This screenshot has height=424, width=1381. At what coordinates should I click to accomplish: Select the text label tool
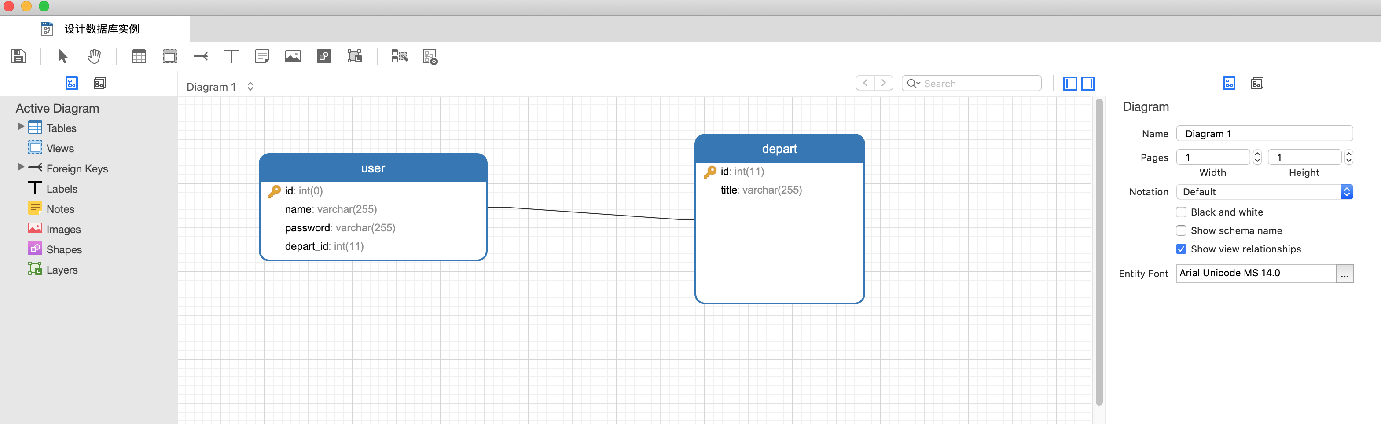pos(231,56)
